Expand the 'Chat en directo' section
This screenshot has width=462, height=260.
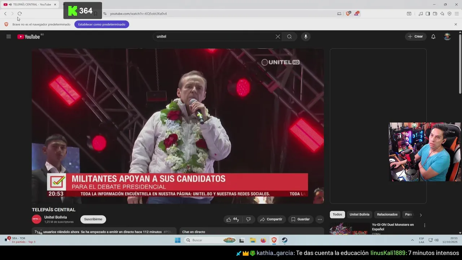pyautogui.click(x=252, y=232)
